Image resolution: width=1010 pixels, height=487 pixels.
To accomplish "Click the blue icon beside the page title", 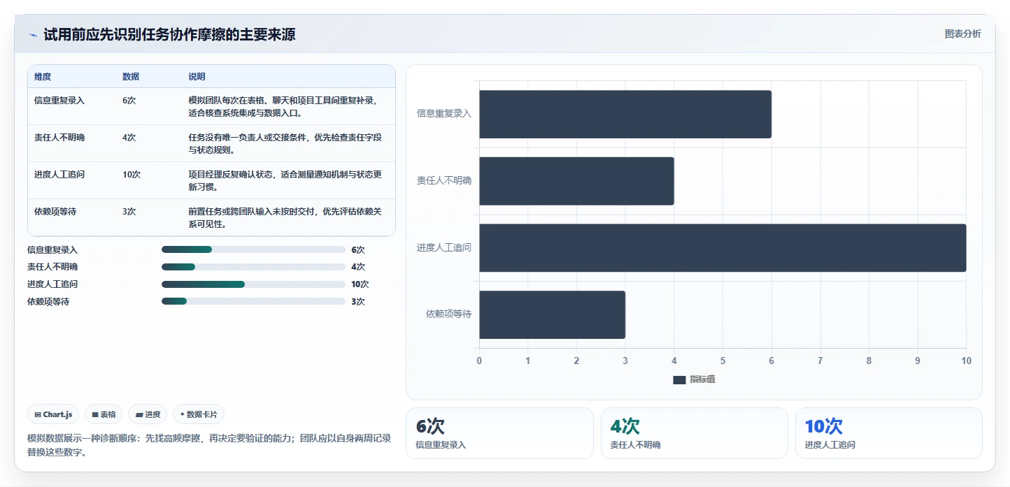I will tap(33, 35).
